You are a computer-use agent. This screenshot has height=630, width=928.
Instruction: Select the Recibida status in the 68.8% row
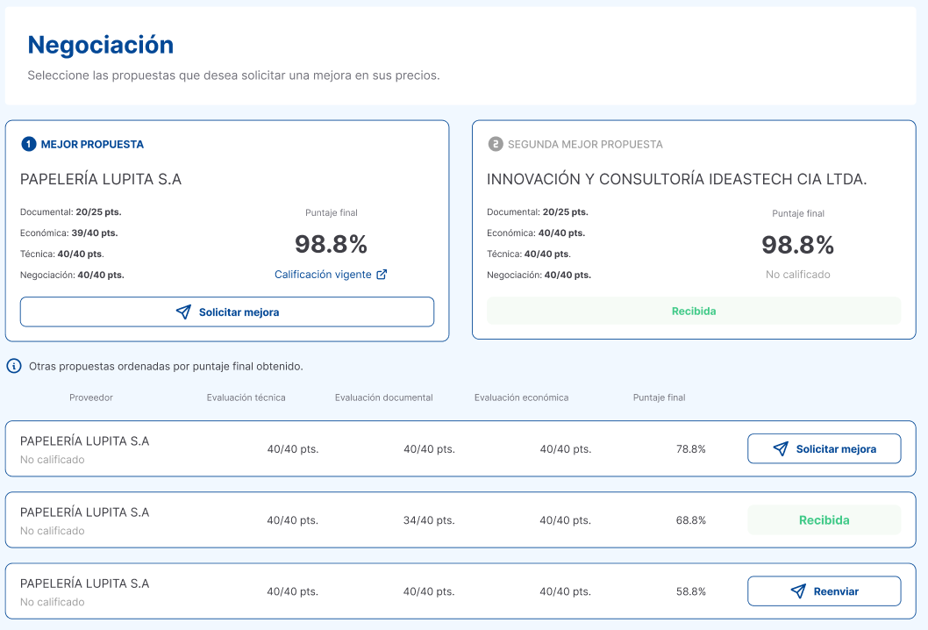pos(824,520)
